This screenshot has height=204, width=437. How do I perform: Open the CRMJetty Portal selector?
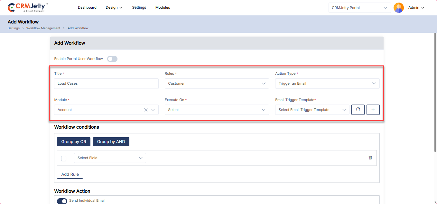(359, 8)
